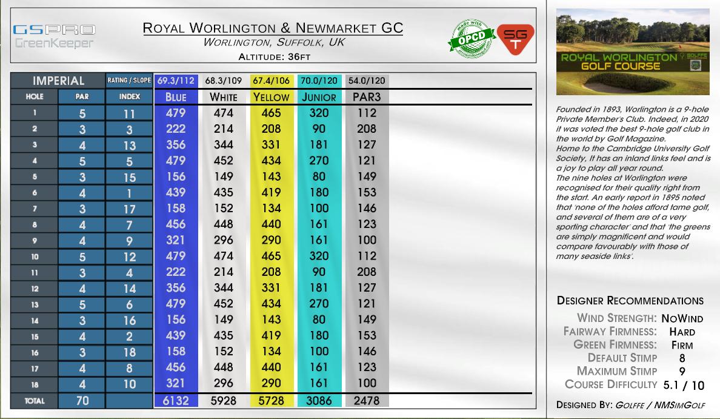
Task: Click Blue total yardage 6132
Action: (176, 401)
